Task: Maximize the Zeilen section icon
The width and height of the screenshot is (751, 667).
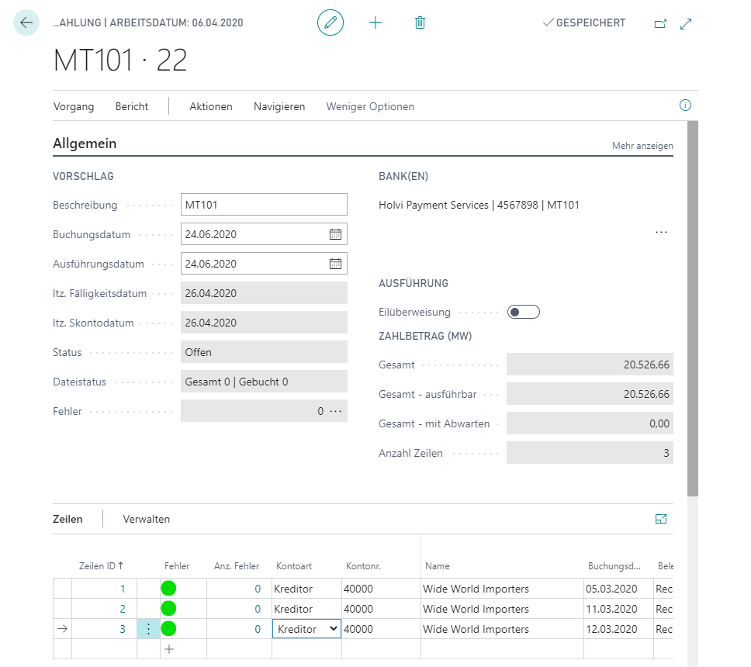Action: click(661, 519)
